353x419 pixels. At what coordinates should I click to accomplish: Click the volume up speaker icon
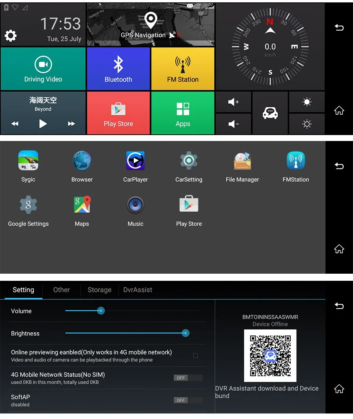233,102
